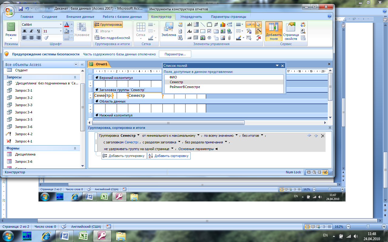388x242 pixels.
Task: Click the font color A swatch
Action: [x=67, y=25]
